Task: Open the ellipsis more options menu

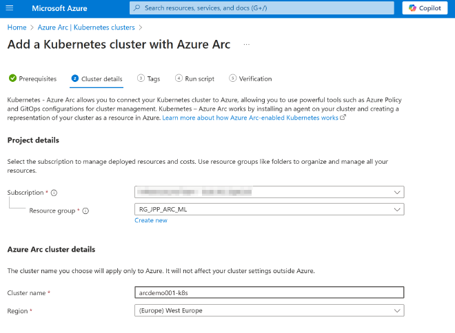Action: tap(246, 44)
